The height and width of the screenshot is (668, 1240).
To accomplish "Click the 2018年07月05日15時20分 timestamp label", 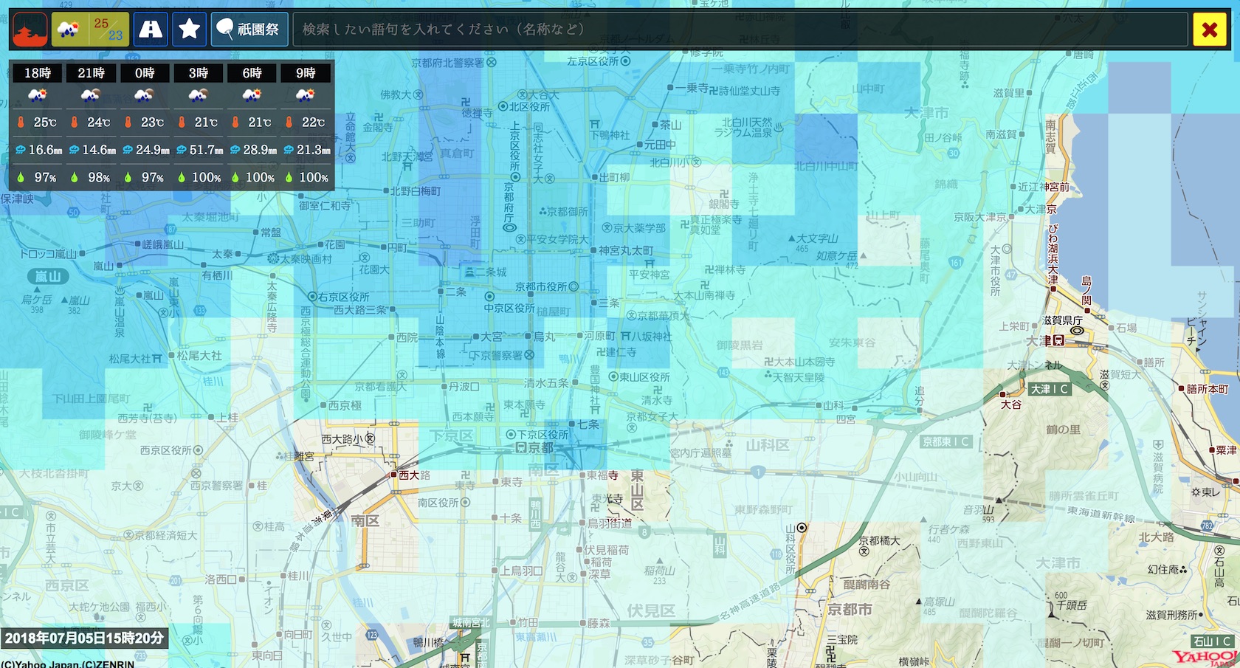I will [84, 638].
